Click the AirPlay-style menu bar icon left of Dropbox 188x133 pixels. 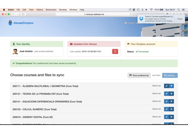tap(130, 10)
